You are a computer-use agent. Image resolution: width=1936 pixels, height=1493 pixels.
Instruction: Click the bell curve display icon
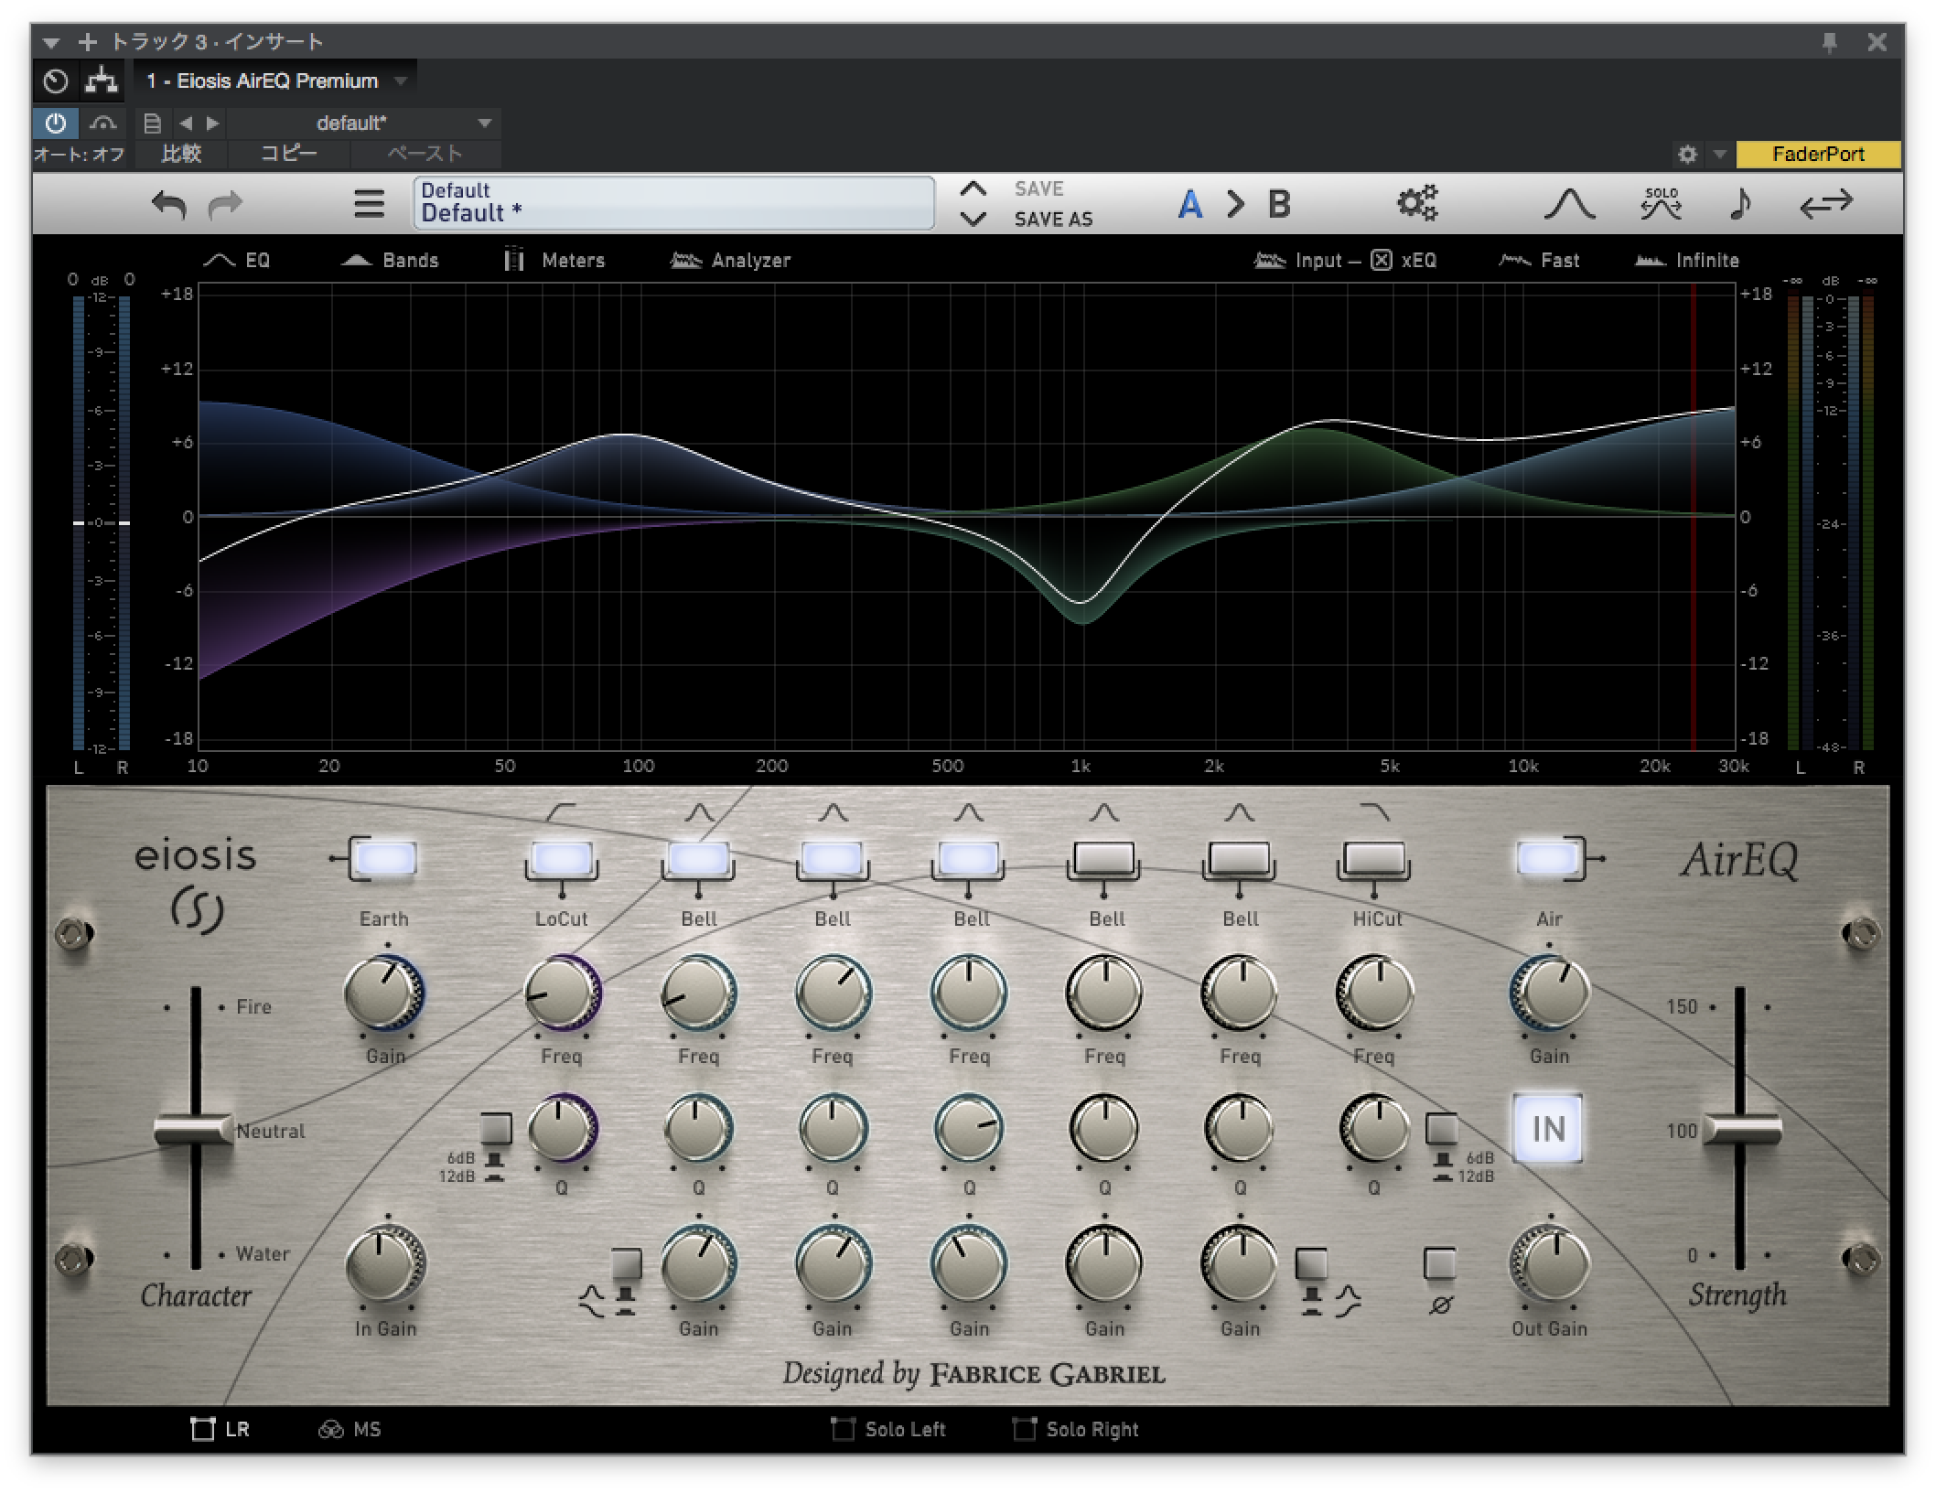coord(1568,203)
